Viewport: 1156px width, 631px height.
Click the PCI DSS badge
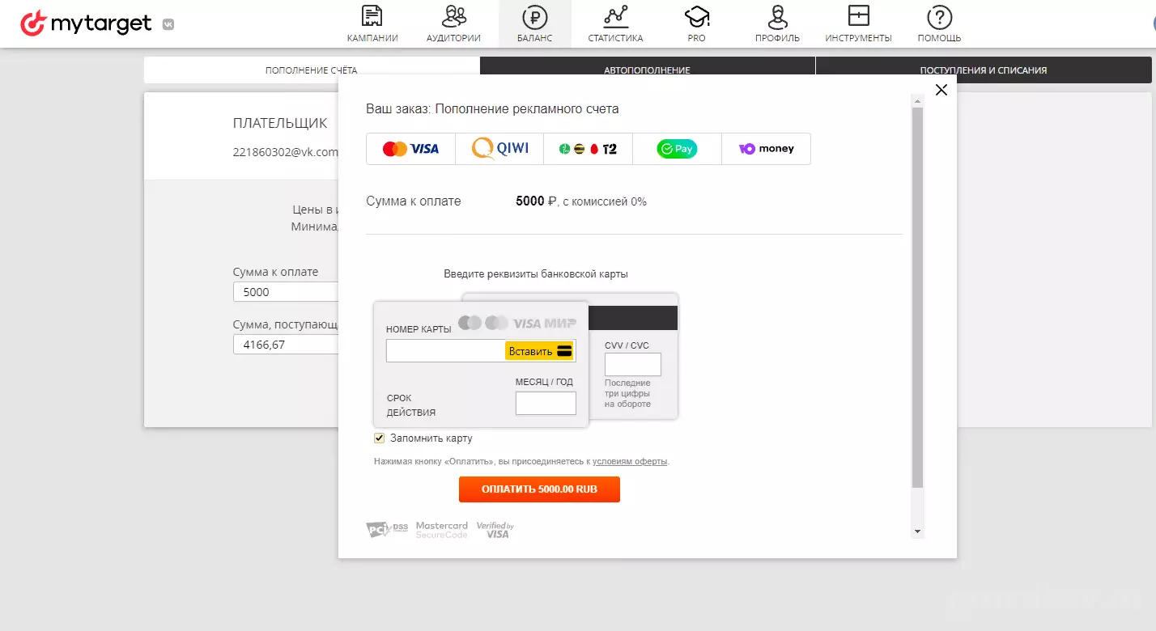pyautogui.click(x=388, y=530)
